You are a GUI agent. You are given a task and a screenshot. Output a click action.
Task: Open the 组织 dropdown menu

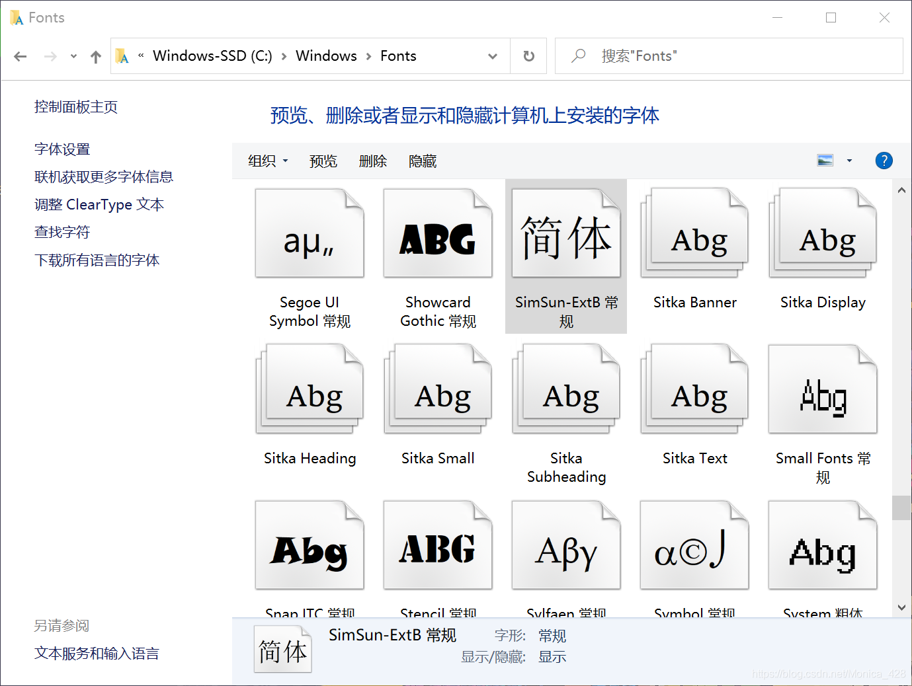267,161
